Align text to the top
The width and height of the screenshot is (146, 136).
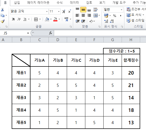[77, 9]
